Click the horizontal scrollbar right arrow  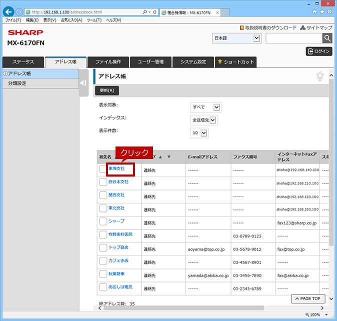point(322,308)
